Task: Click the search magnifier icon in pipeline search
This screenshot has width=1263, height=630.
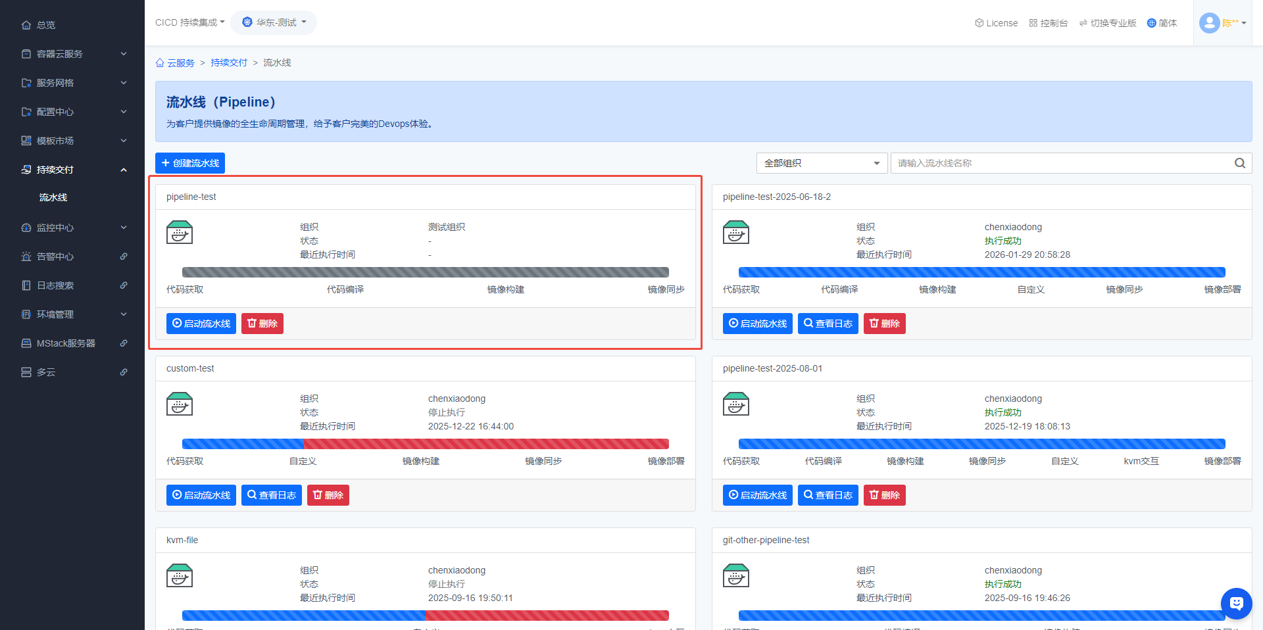Action: tap(1239, 163)
